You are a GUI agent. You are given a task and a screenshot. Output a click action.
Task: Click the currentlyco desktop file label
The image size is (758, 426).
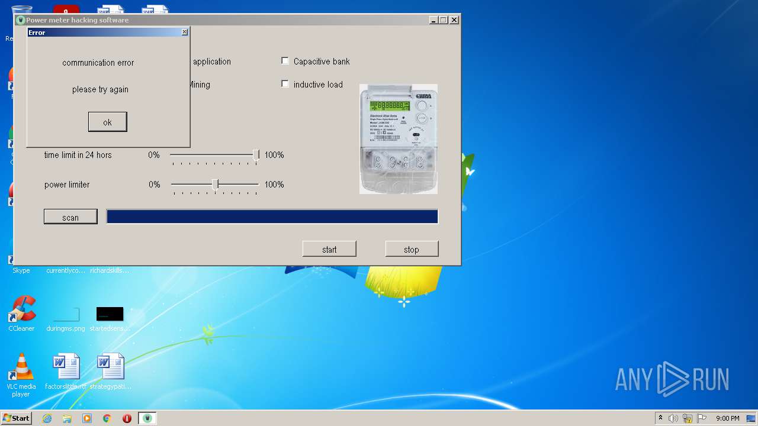pyautogui.click(x=66, y=270)
